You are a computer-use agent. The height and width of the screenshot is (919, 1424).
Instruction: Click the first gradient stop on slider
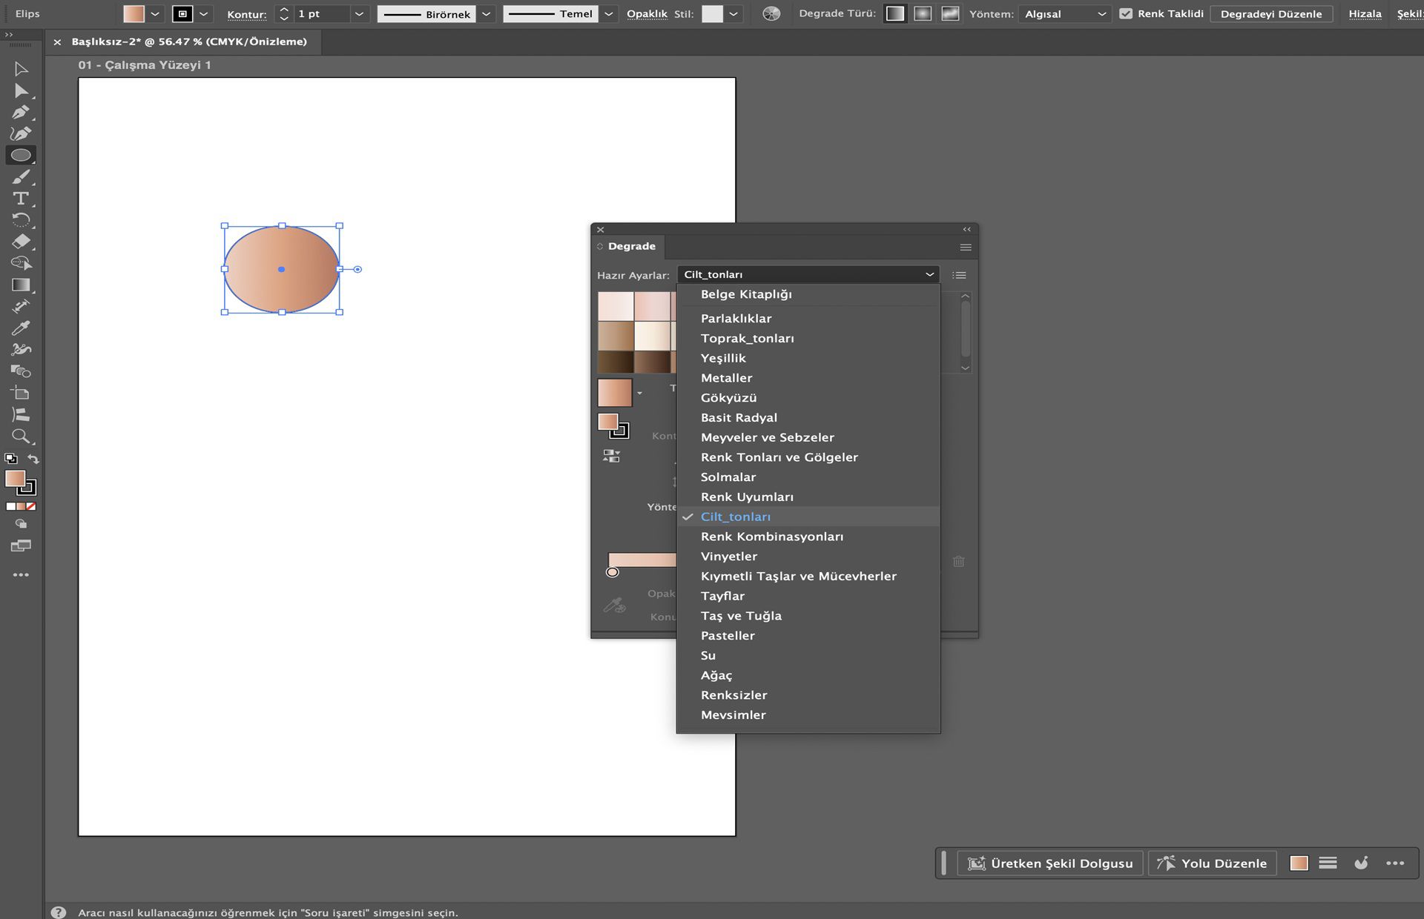(x=612, y=572)
